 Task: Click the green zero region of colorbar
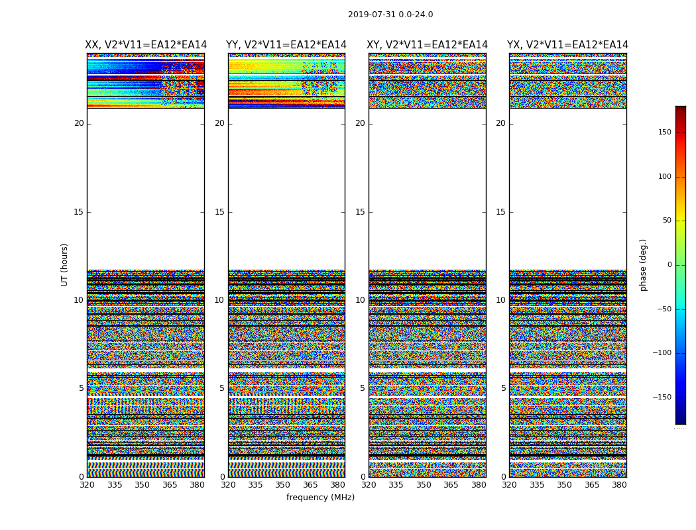(681, 265)
